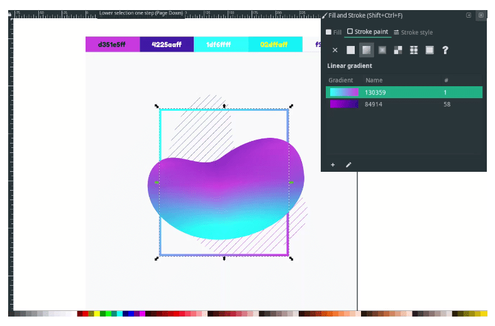Click the top-left corner scale handle
This screenshot has height=326, width=495.
tap(157, 106)
